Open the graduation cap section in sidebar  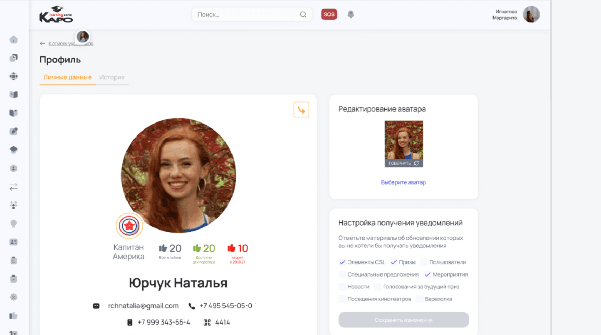coord(13,150)
